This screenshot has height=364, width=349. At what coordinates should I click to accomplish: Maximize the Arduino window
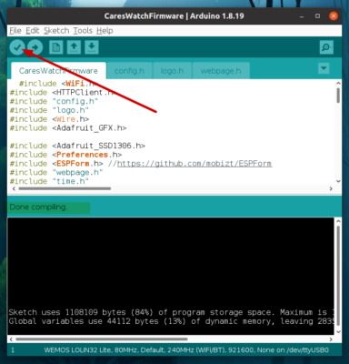pyautogui.click(x=317, y=16)
